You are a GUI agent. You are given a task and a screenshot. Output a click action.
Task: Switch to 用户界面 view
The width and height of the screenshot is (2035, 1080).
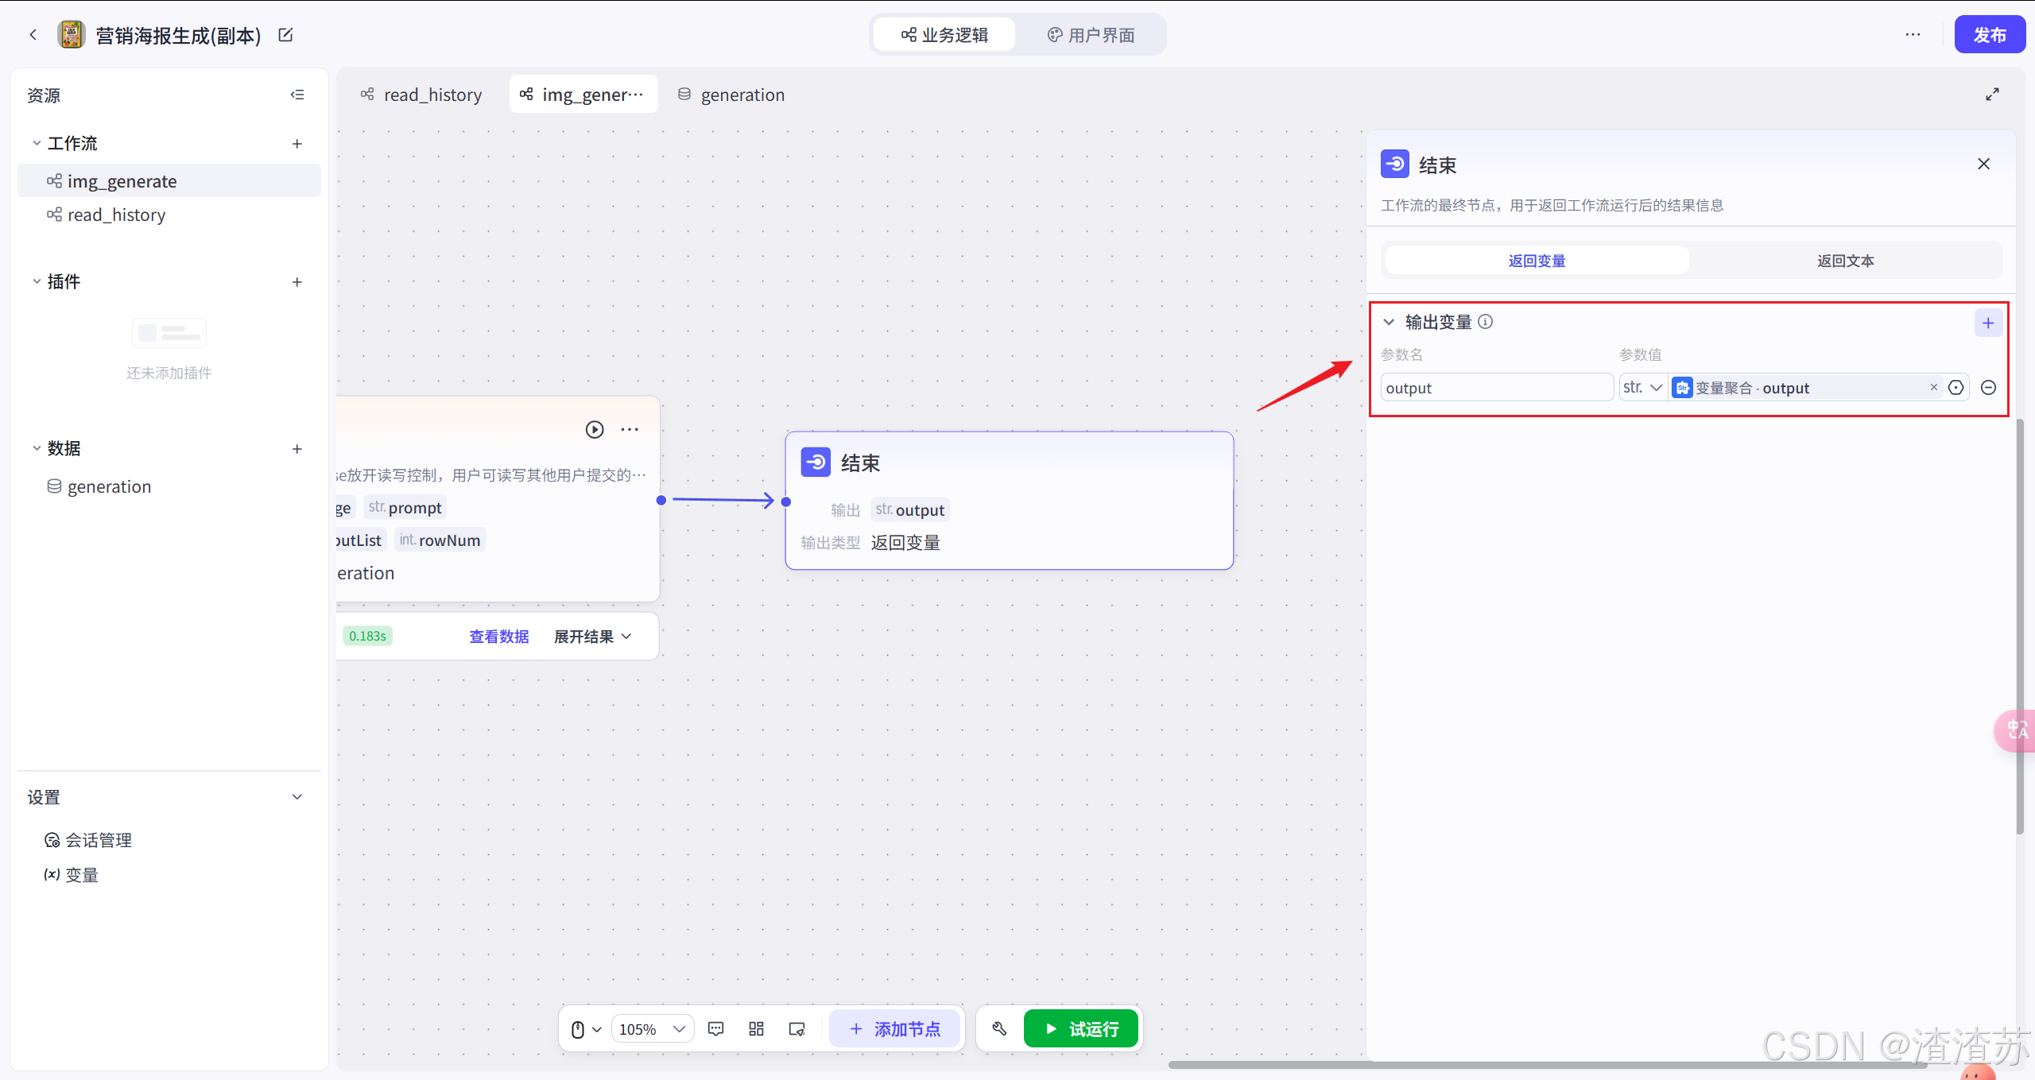[x=1091, y=35]
